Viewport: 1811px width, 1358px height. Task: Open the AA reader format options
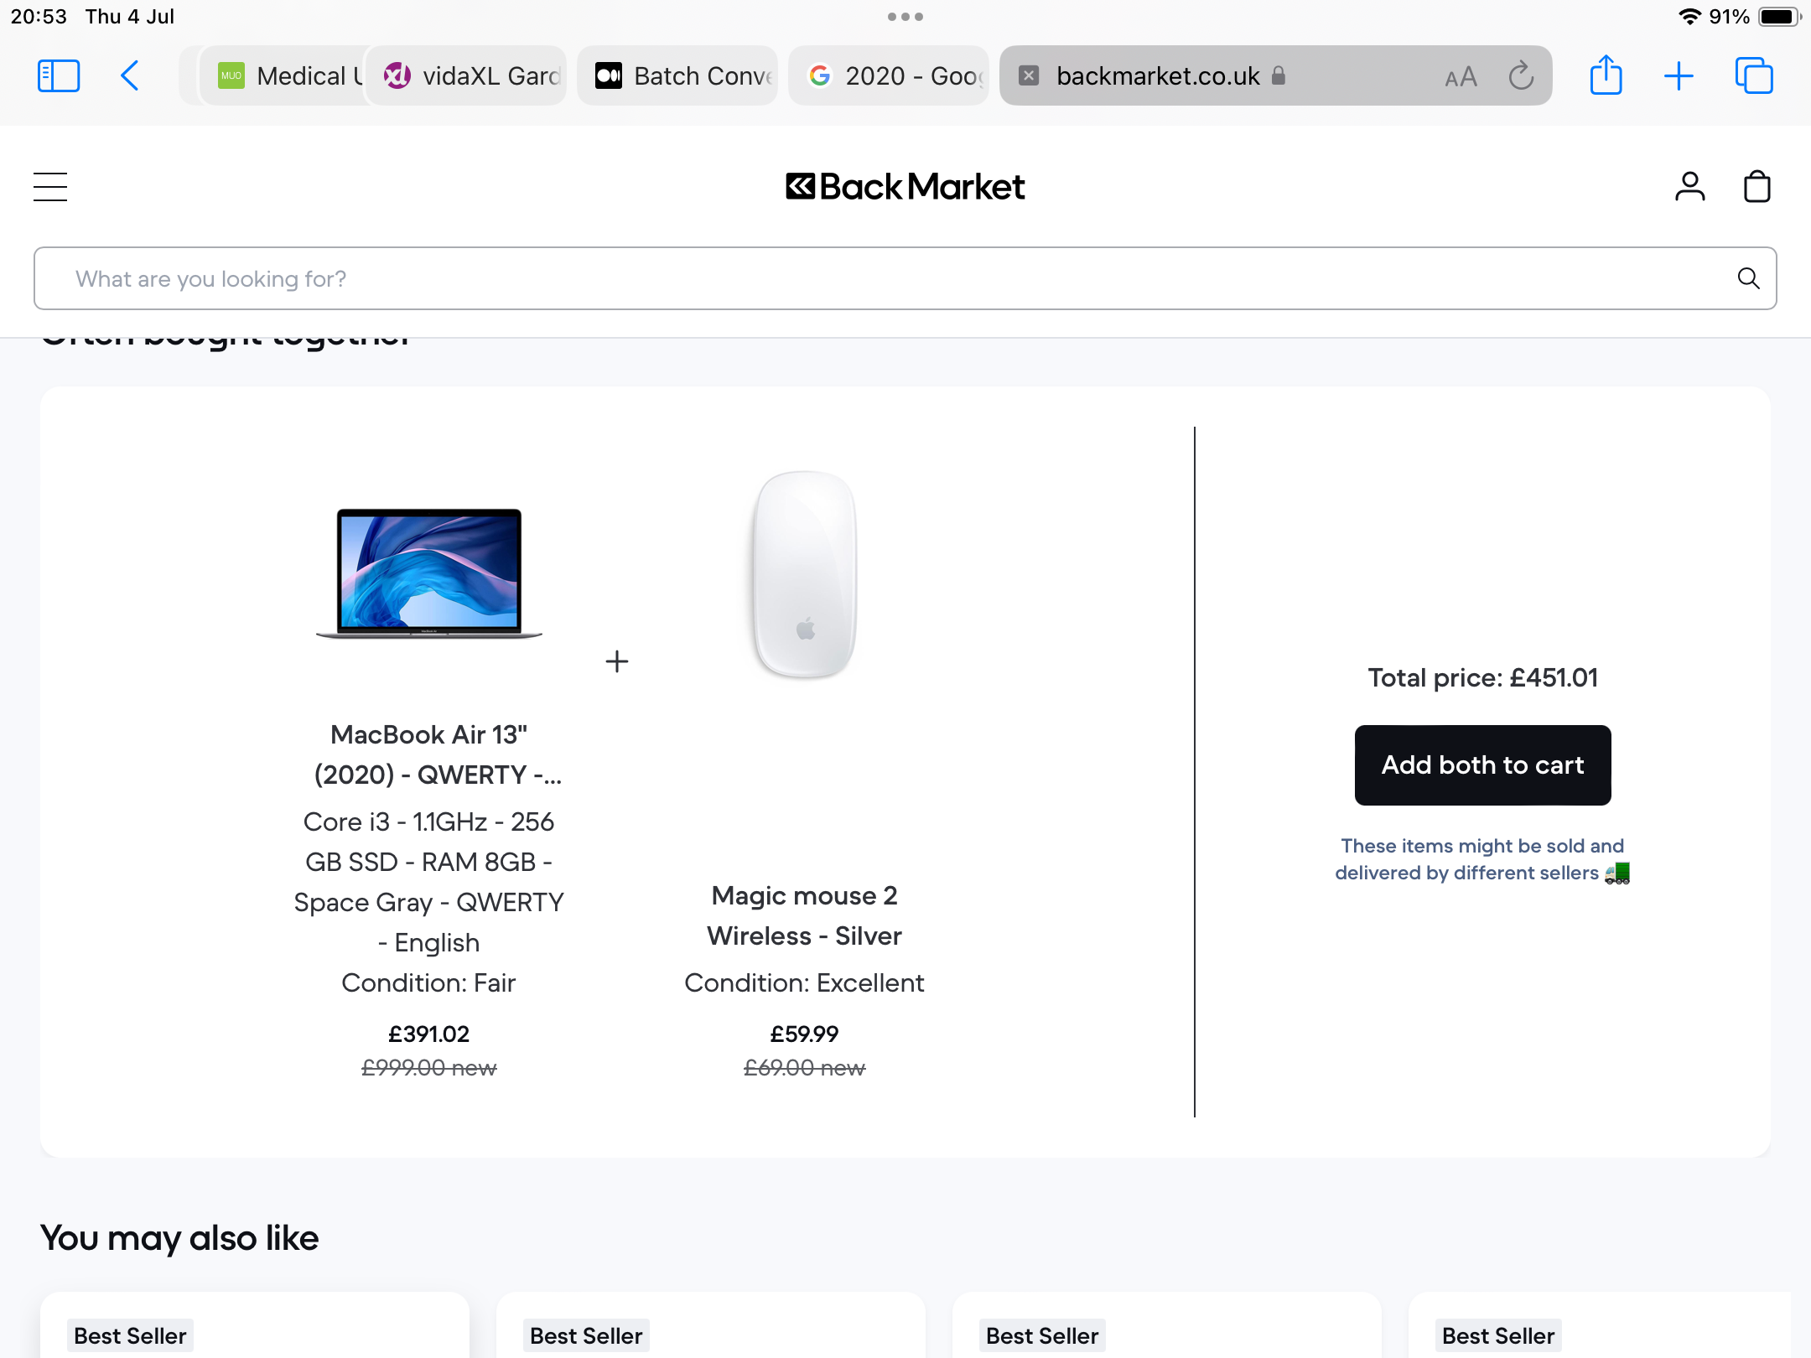click(x=1461, y=77)
